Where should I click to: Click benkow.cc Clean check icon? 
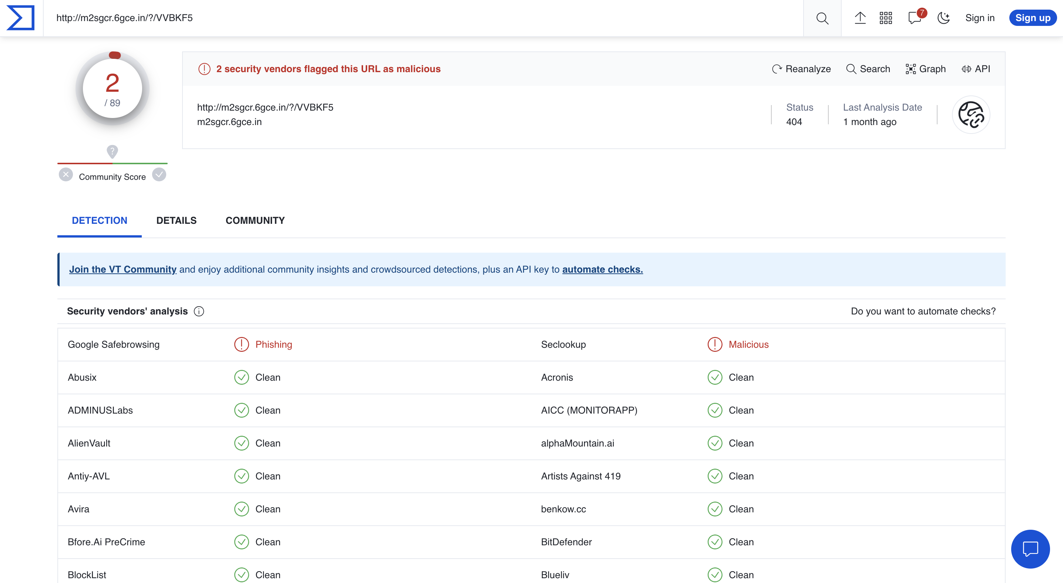(715, 509)
